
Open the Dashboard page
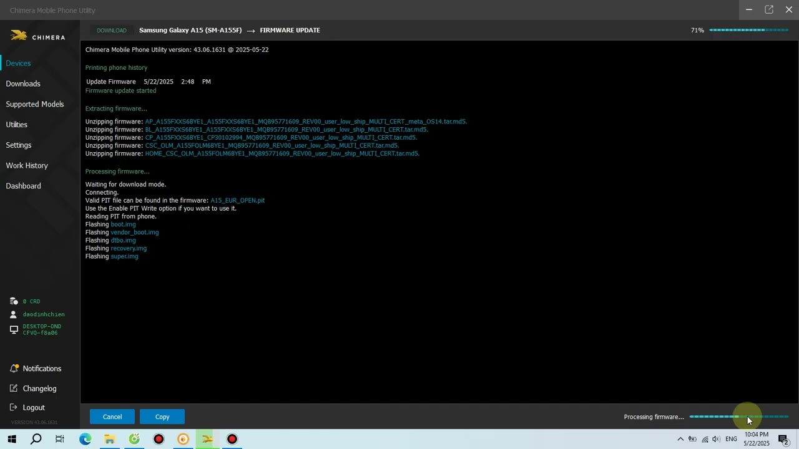click(x=24, y=186)
